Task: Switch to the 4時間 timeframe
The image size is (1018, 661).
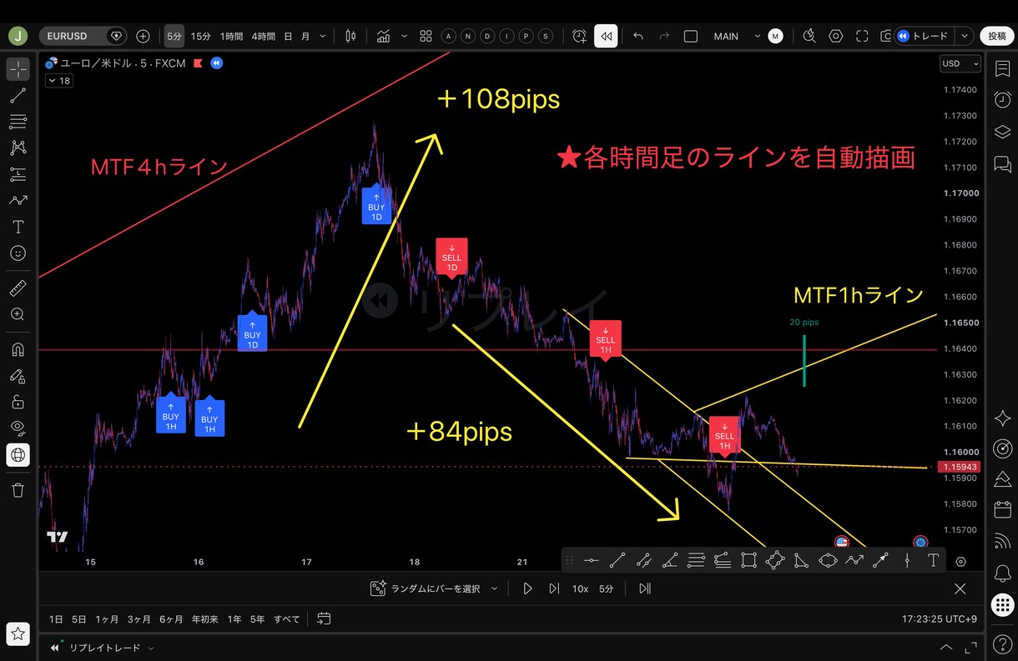Action: 264,36
